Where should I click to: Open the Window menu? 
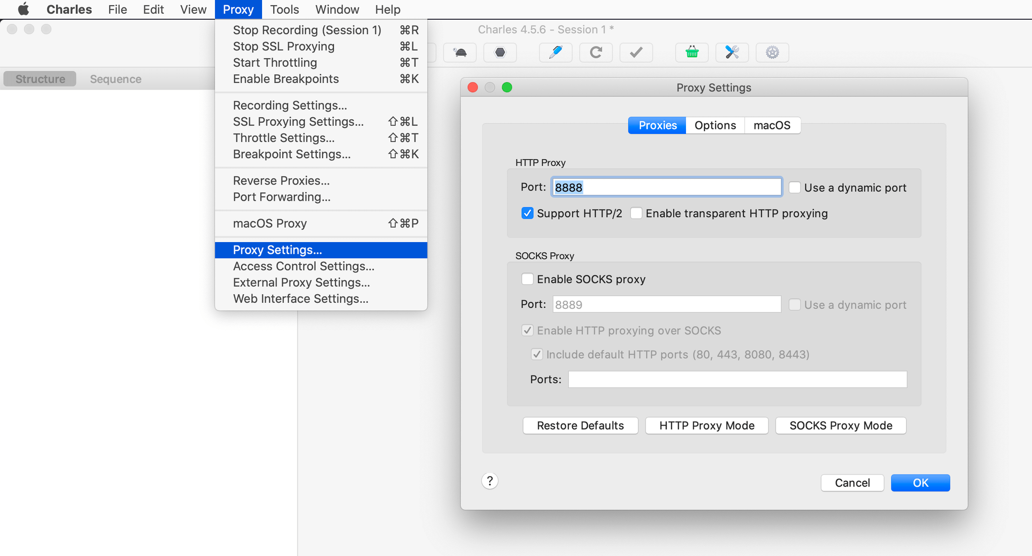(x=337, y=9)
